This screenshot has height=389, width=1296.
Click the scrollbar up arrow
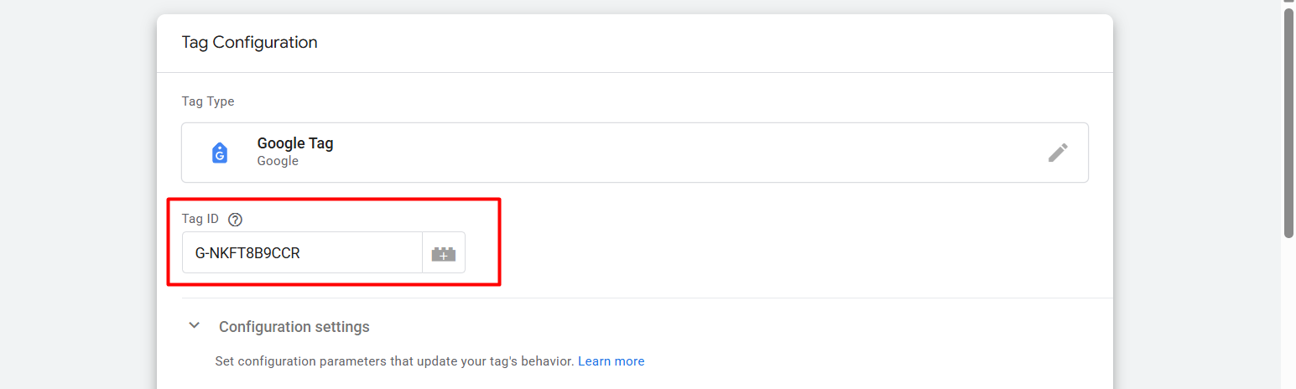point(1288,3)
